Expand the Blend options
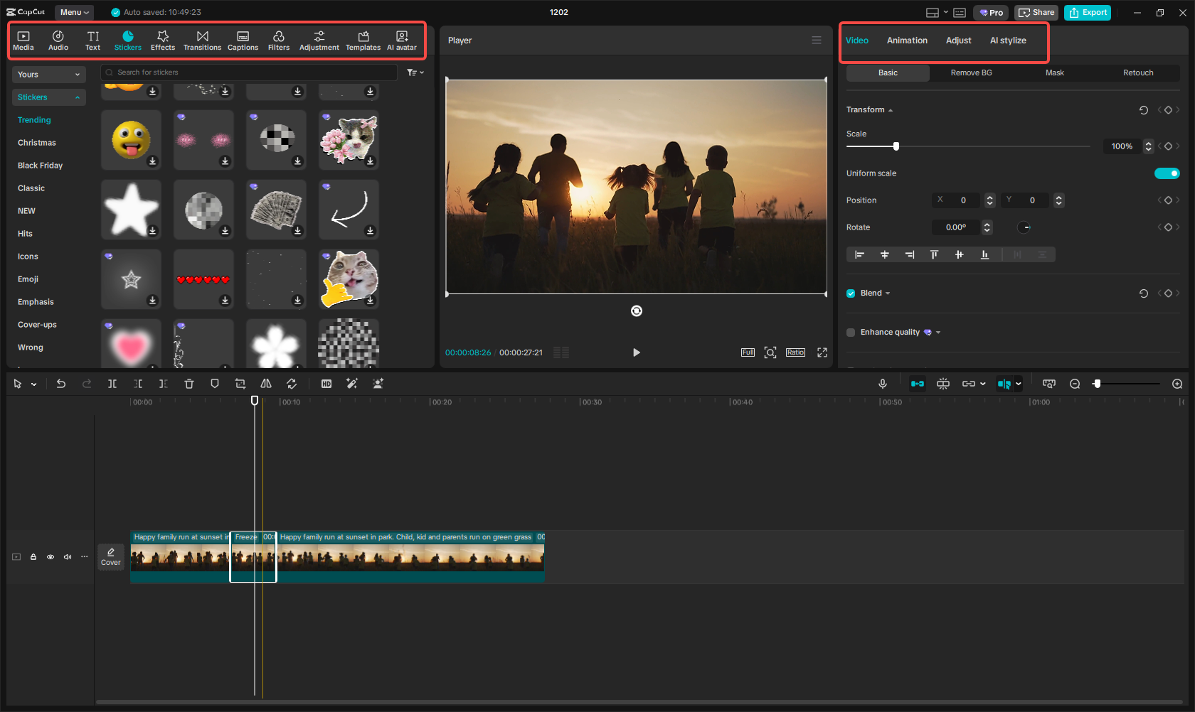The image size is (1195, 712). (888, 293)
